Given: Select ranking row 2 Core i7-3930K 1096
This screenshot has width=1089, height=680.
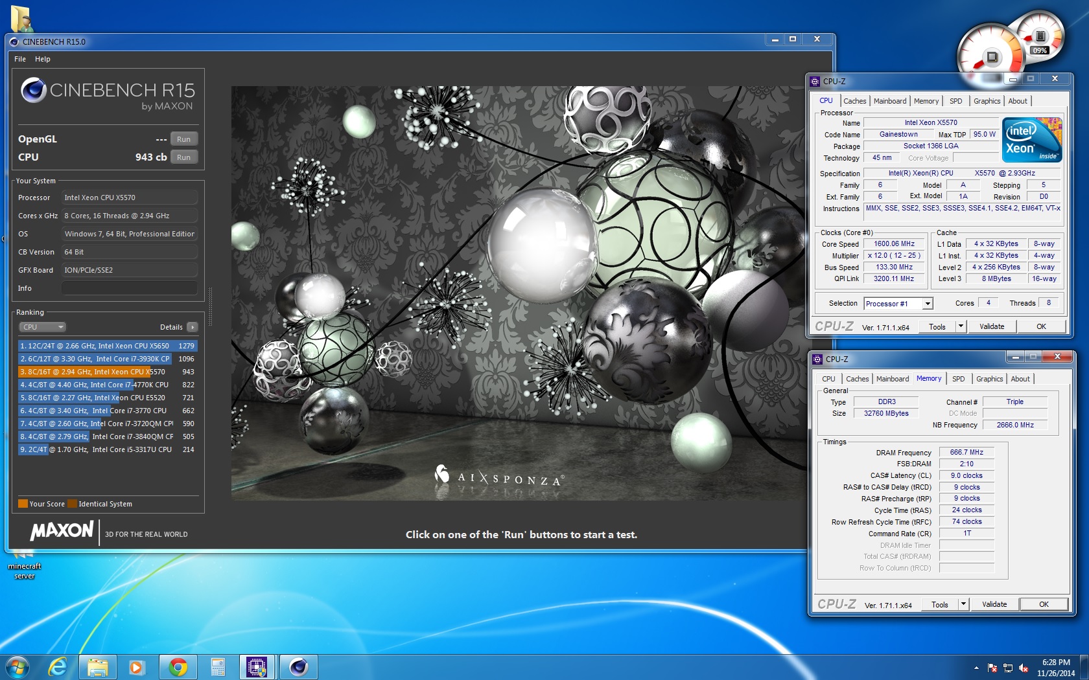Looking at the screenshot, I should pyautogui.click(x=108, y=359).
